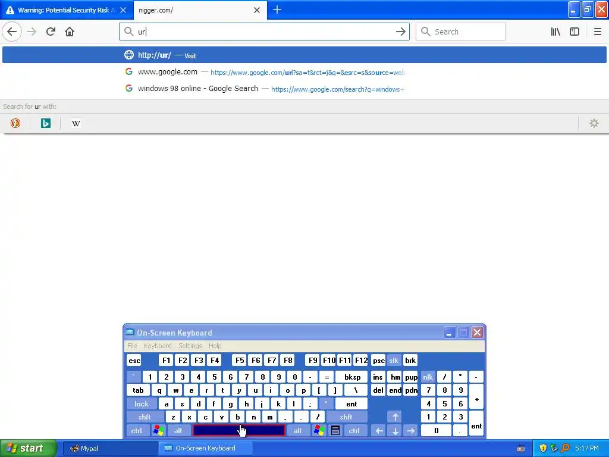
Task: Click the right arrow key on the keyboard
Action: pyautogui.click(x=411, y=430)
